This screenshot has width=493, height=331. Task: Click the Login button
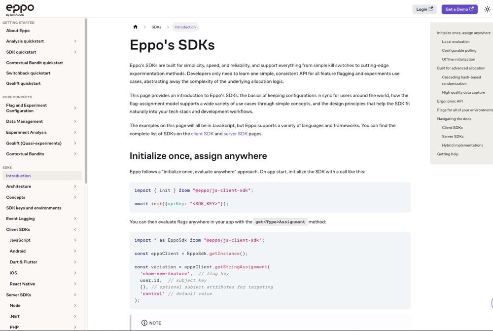point(424,9)
